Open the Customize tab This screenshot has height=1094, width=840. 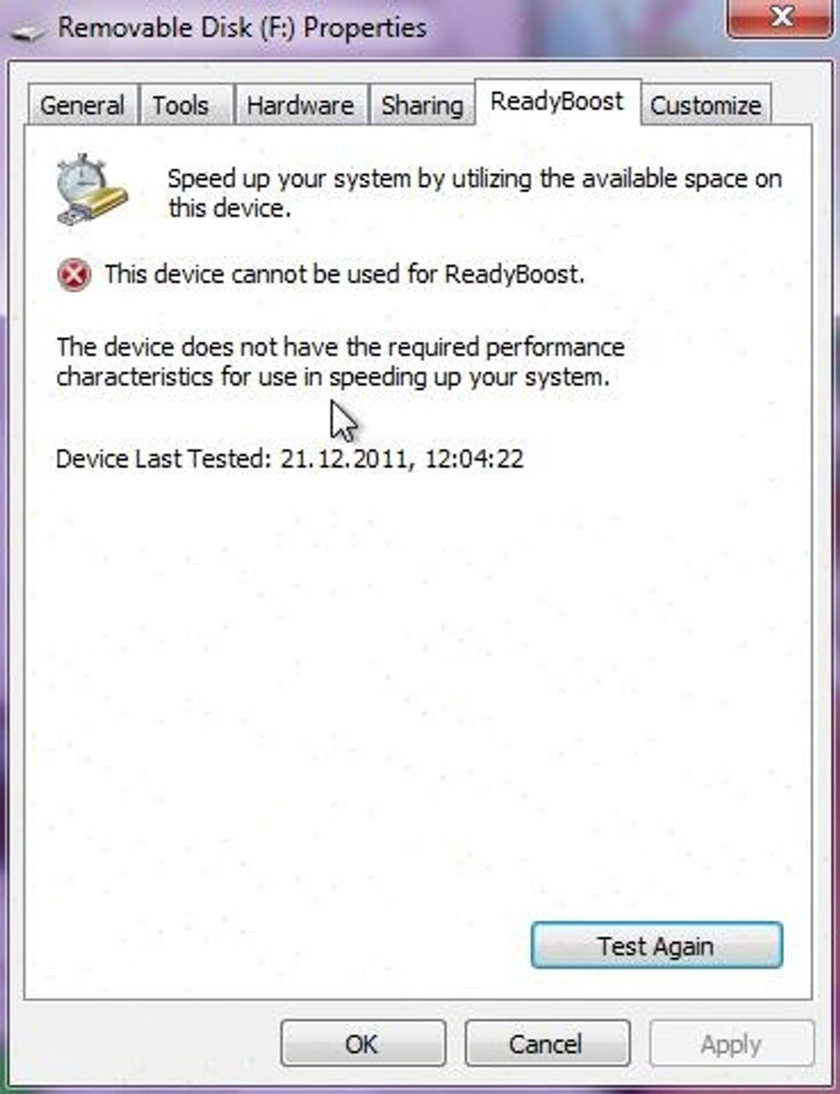pyautogui.click(x=705, y=106)
